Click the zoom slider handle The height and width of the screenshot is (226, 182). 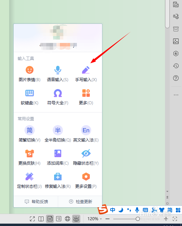pos(138,219)
